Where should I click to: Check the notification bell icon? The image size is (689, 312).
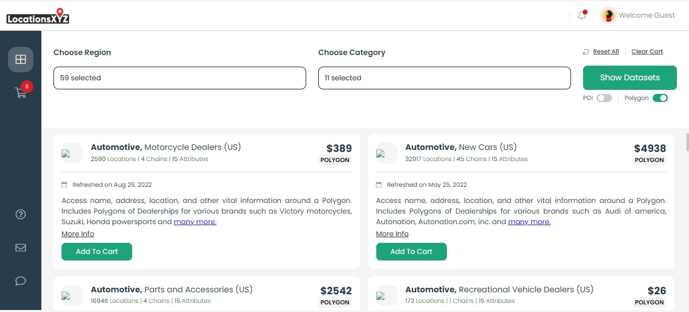(582, 15)
